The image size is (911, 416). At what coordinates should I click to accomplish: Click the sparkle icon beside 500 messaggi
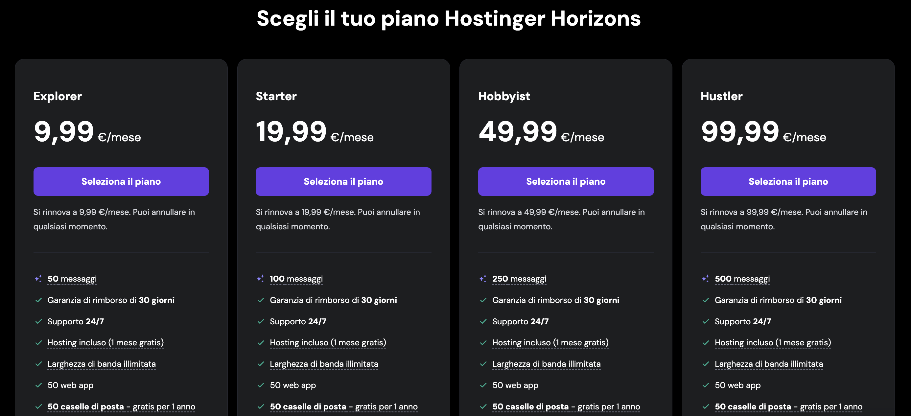click(705, 279)
